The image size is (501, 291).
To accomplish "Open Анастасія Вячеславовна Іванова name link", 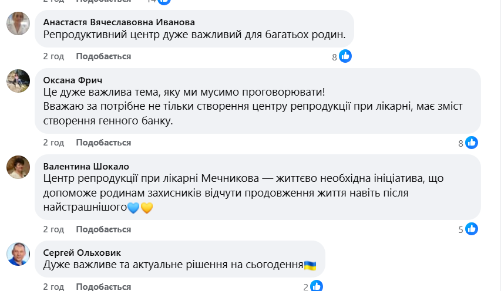I will coord(119,22).
